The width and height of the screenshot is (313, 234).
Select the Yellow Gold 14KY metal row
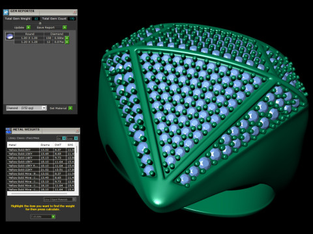coord(40,158)
